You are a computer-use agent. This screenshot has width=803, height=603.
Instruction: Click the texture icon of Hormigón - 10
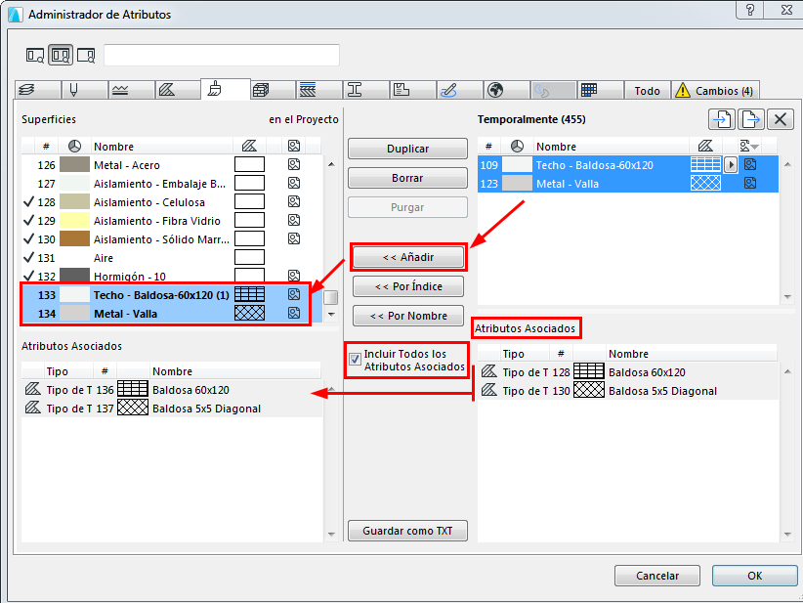(294, 276)
